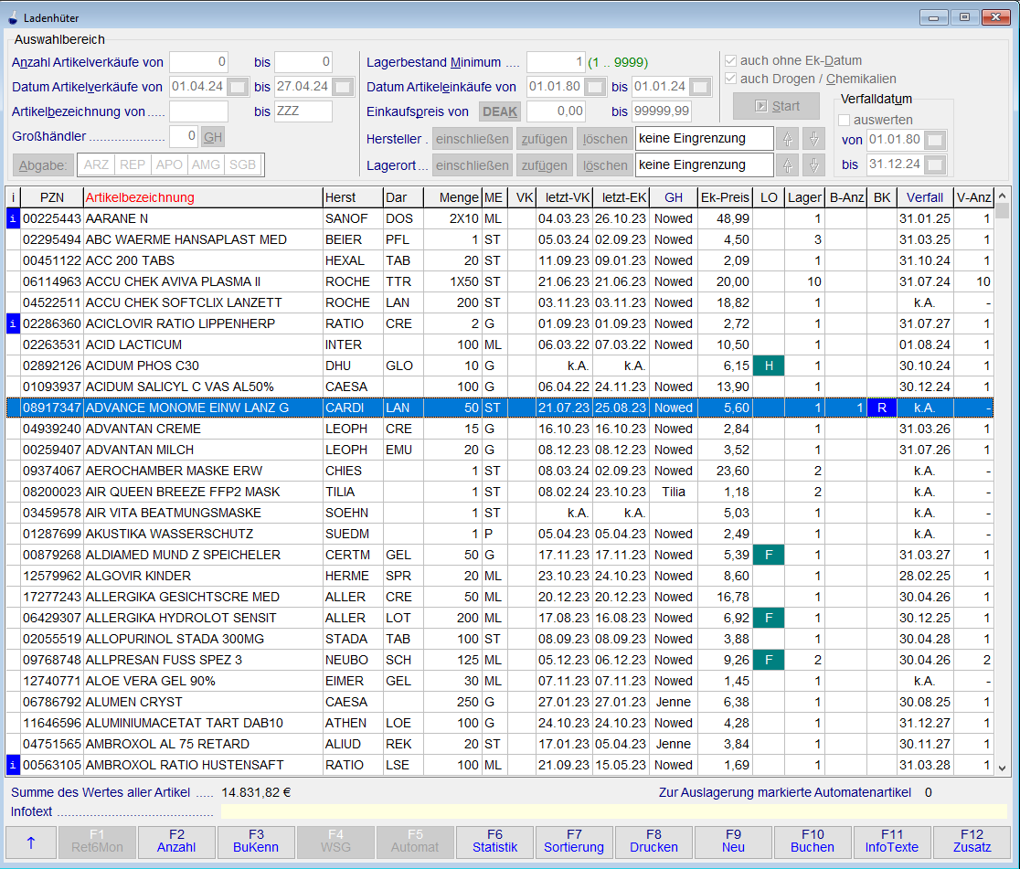Enable Verfalldatum 'auswerten' checkbox
The height and width of the screenshot is (869, 1020).
(x=845, y=120)
